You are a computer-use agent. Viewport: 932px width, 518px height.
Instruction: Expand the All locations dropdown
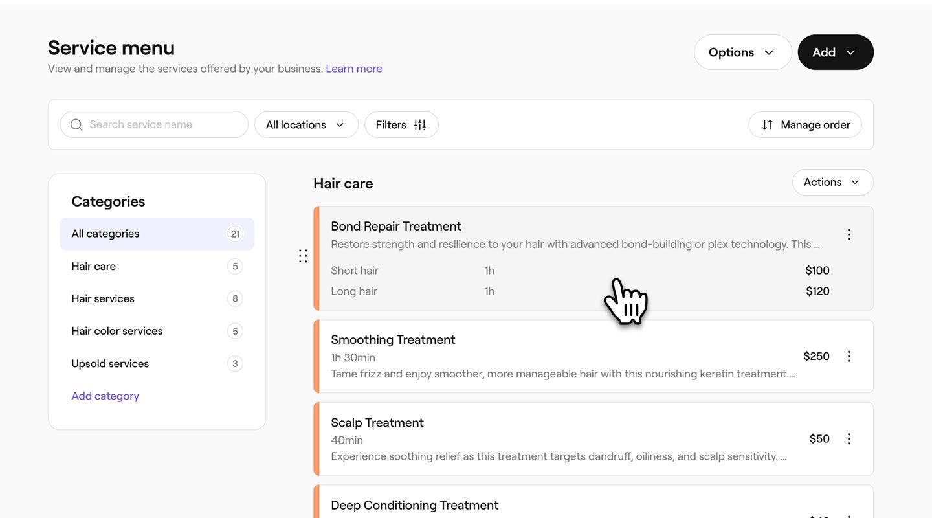click(305, 125)
